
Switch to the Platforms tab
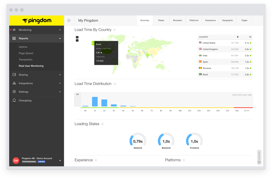point(194,21)
